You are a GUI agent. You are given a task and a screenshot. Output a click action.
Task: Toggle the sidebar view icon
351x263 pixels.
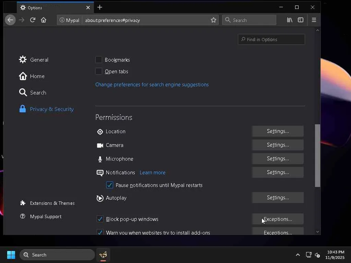pyautogui.click(x=301, y=20)
